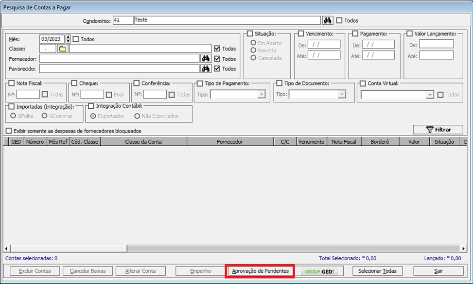Click Sair button
This screenshot has width=473, height=284.
(x=438, y=271)
